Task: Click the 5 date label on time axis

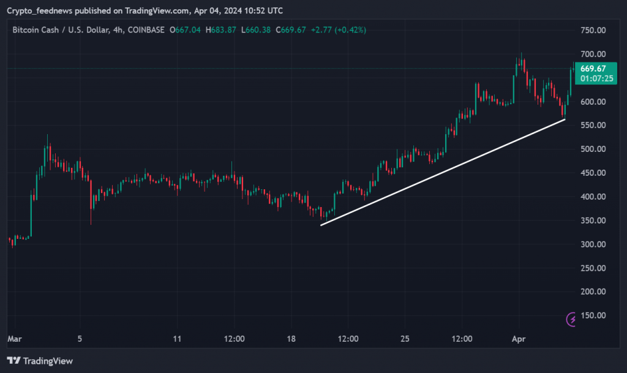Action: [80, 339]
